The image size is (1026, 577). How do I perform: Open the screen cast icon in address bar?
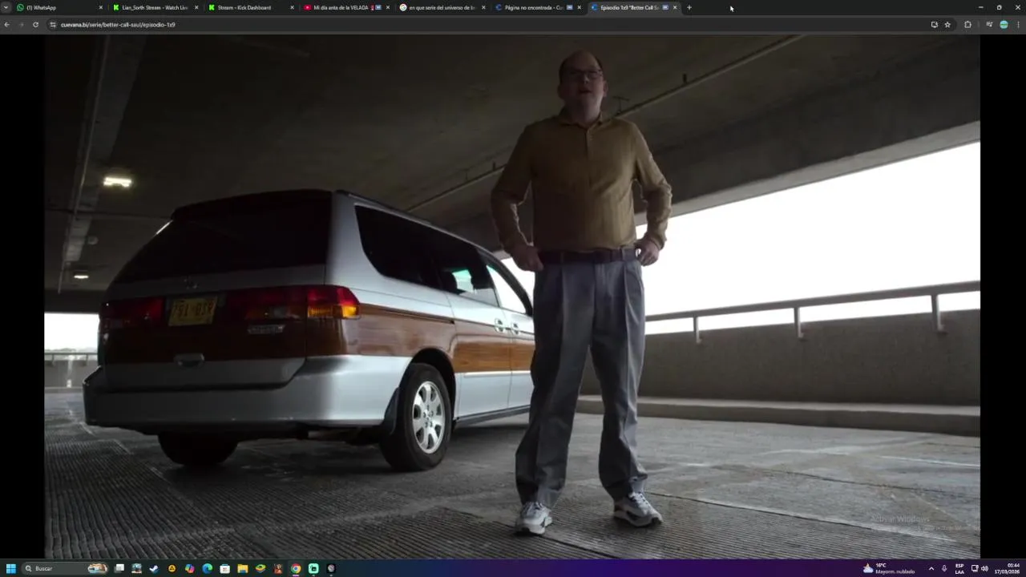(x=934, y=25)
